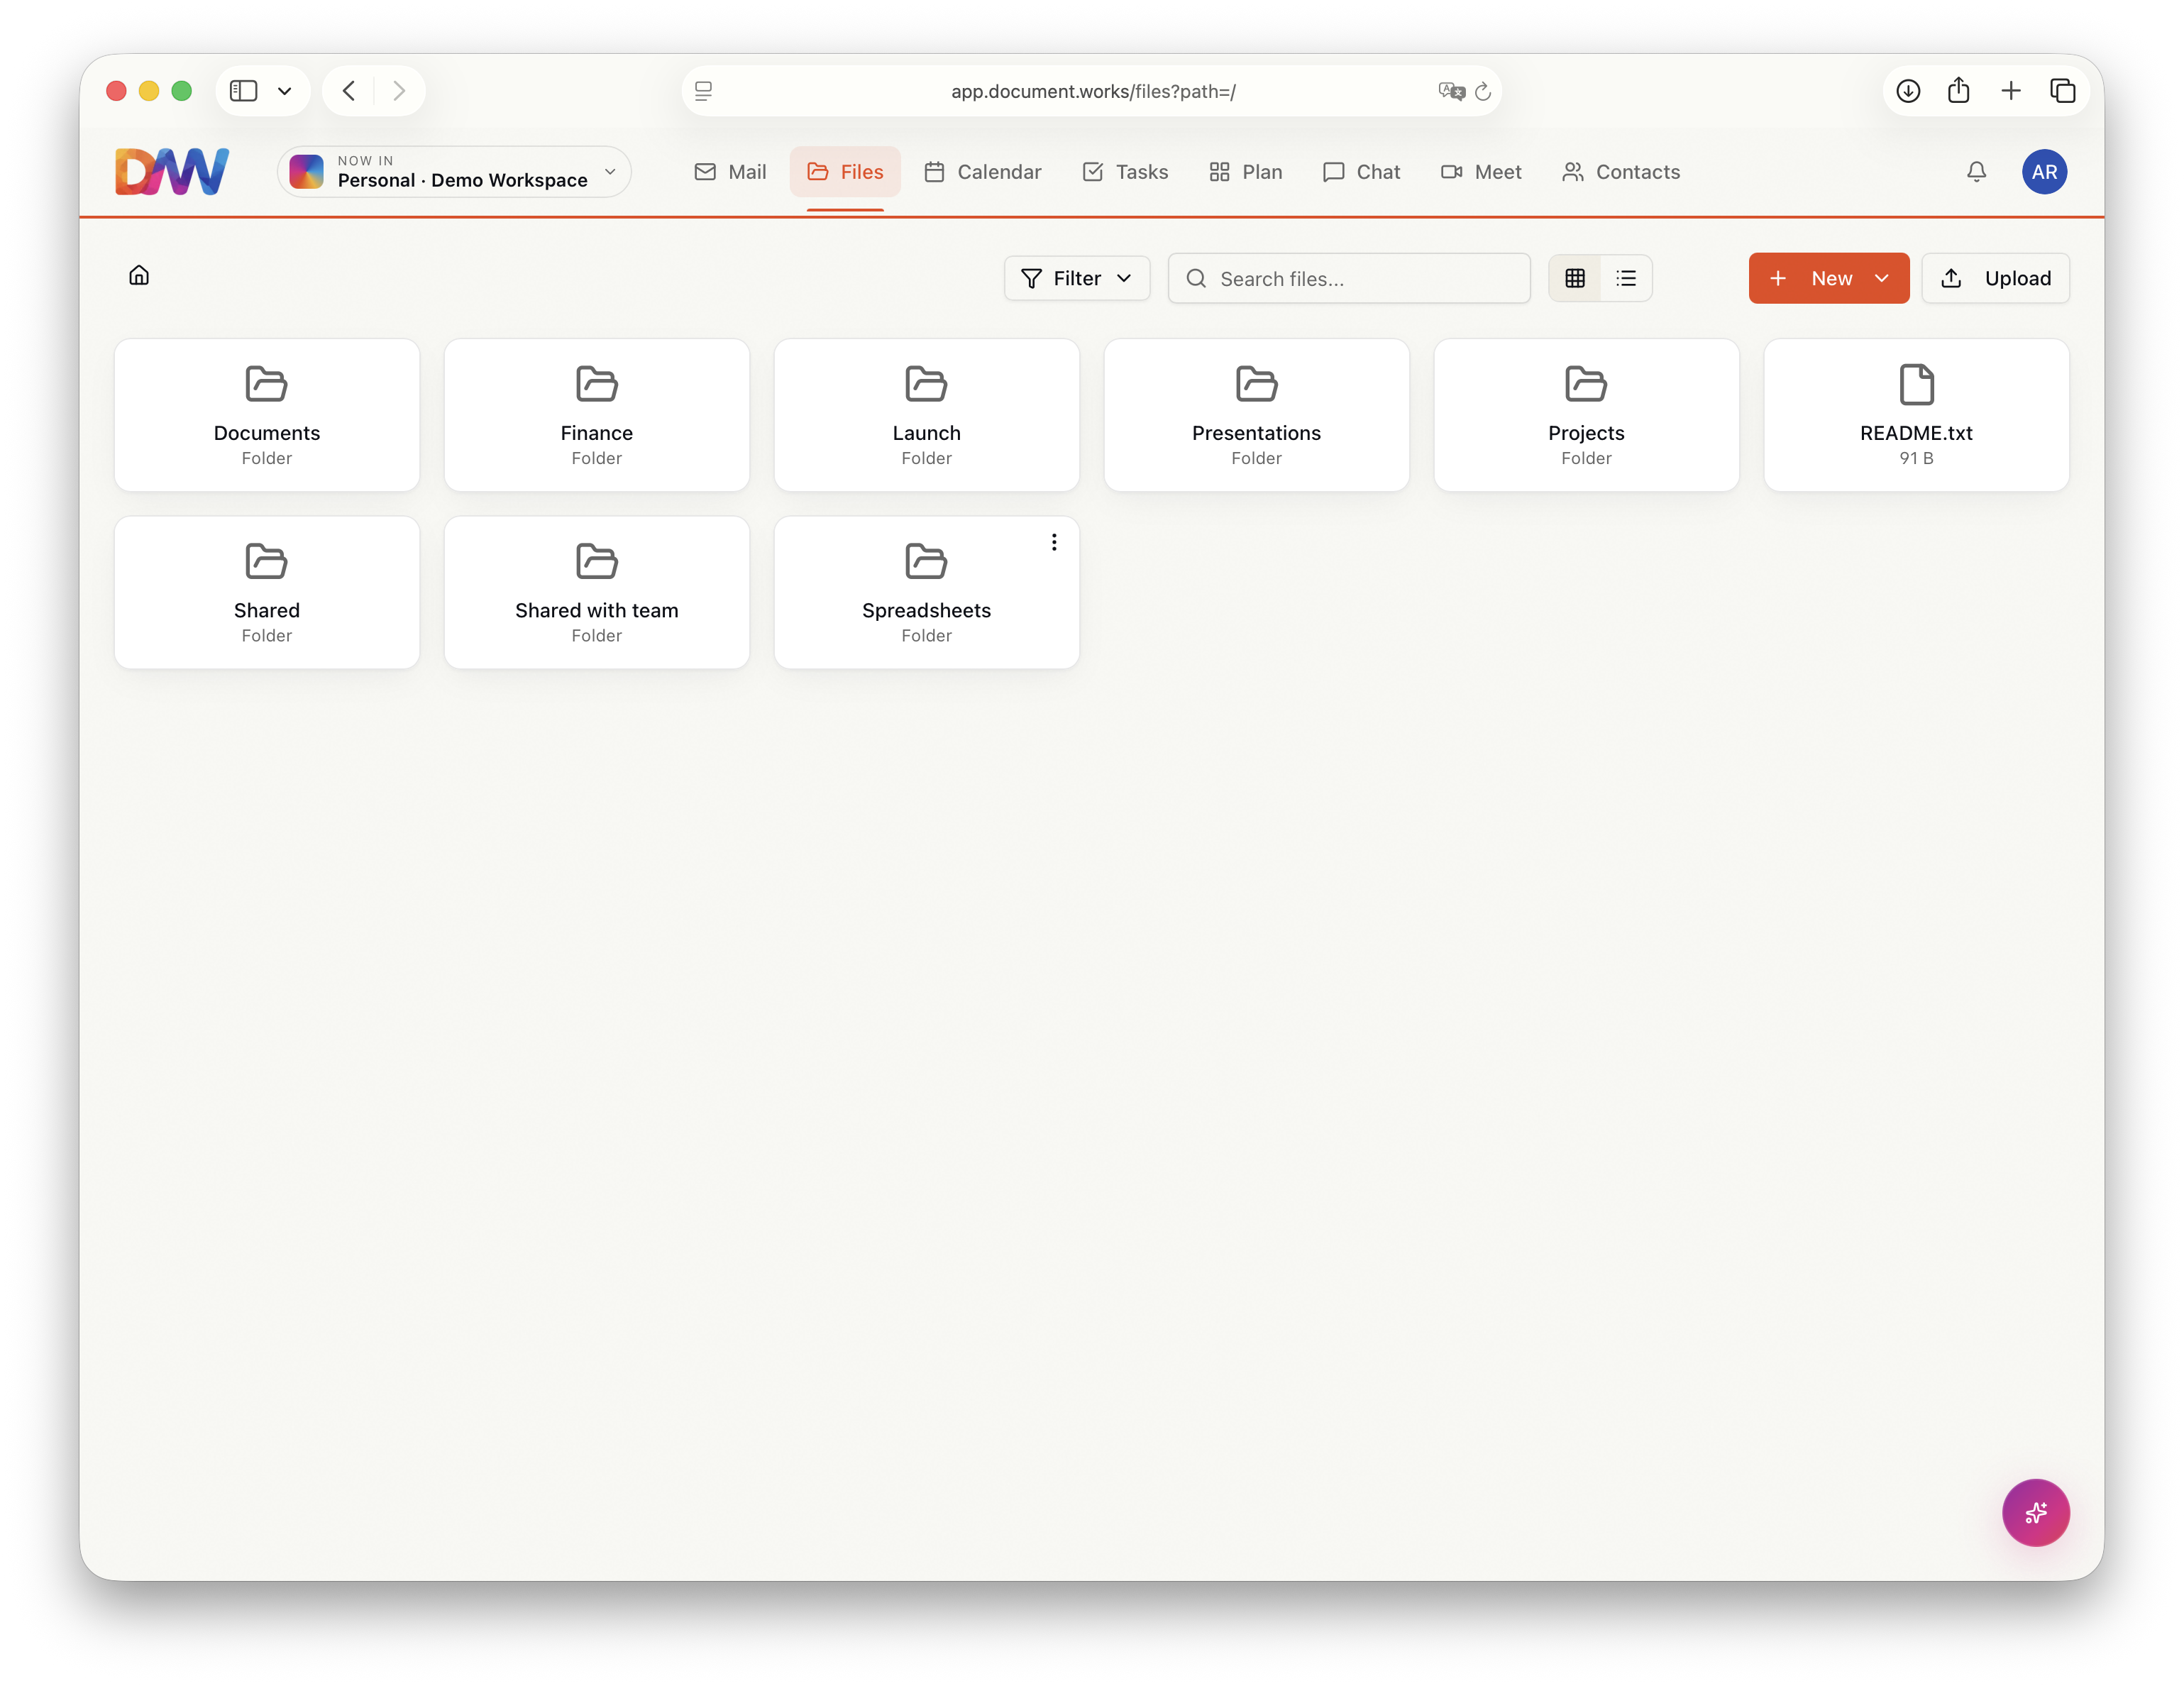Click the DW logo

(x=172, y=172)
